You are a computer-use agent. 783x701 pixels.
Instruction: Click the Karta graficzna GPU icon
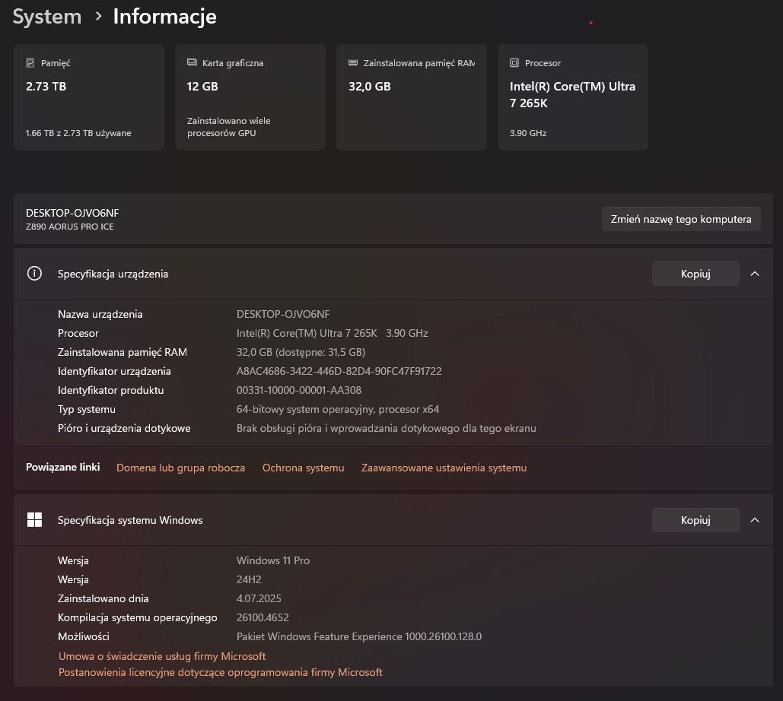pos(192,62)
